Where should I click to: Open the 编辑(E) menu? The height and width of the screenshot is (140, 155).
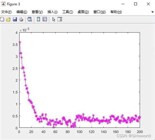(22, 12)
